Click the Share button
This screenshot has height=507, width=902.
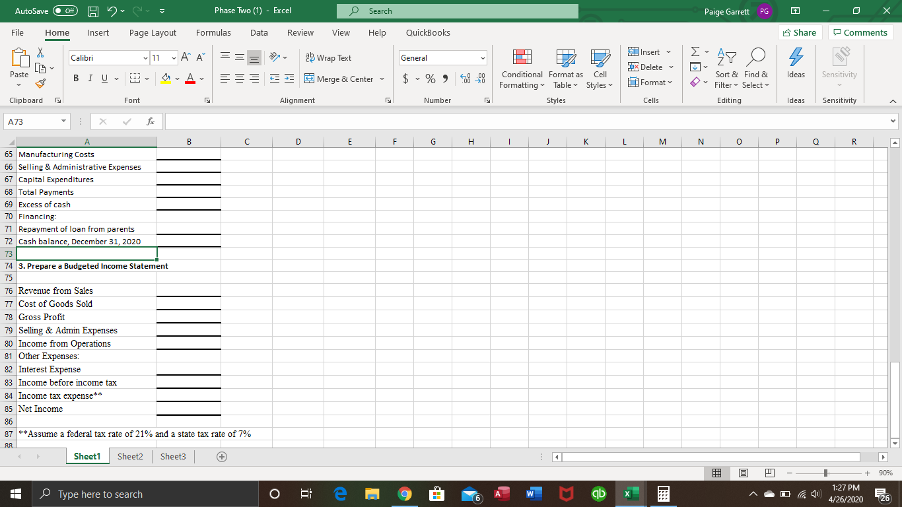pyautogui.click(x=799, y=32)
